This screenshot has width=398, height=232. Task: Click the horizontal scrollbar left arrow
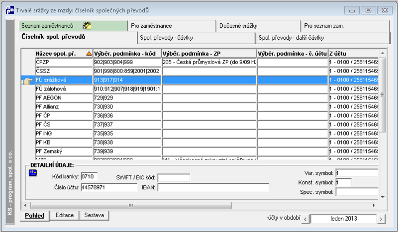[25, 205]
